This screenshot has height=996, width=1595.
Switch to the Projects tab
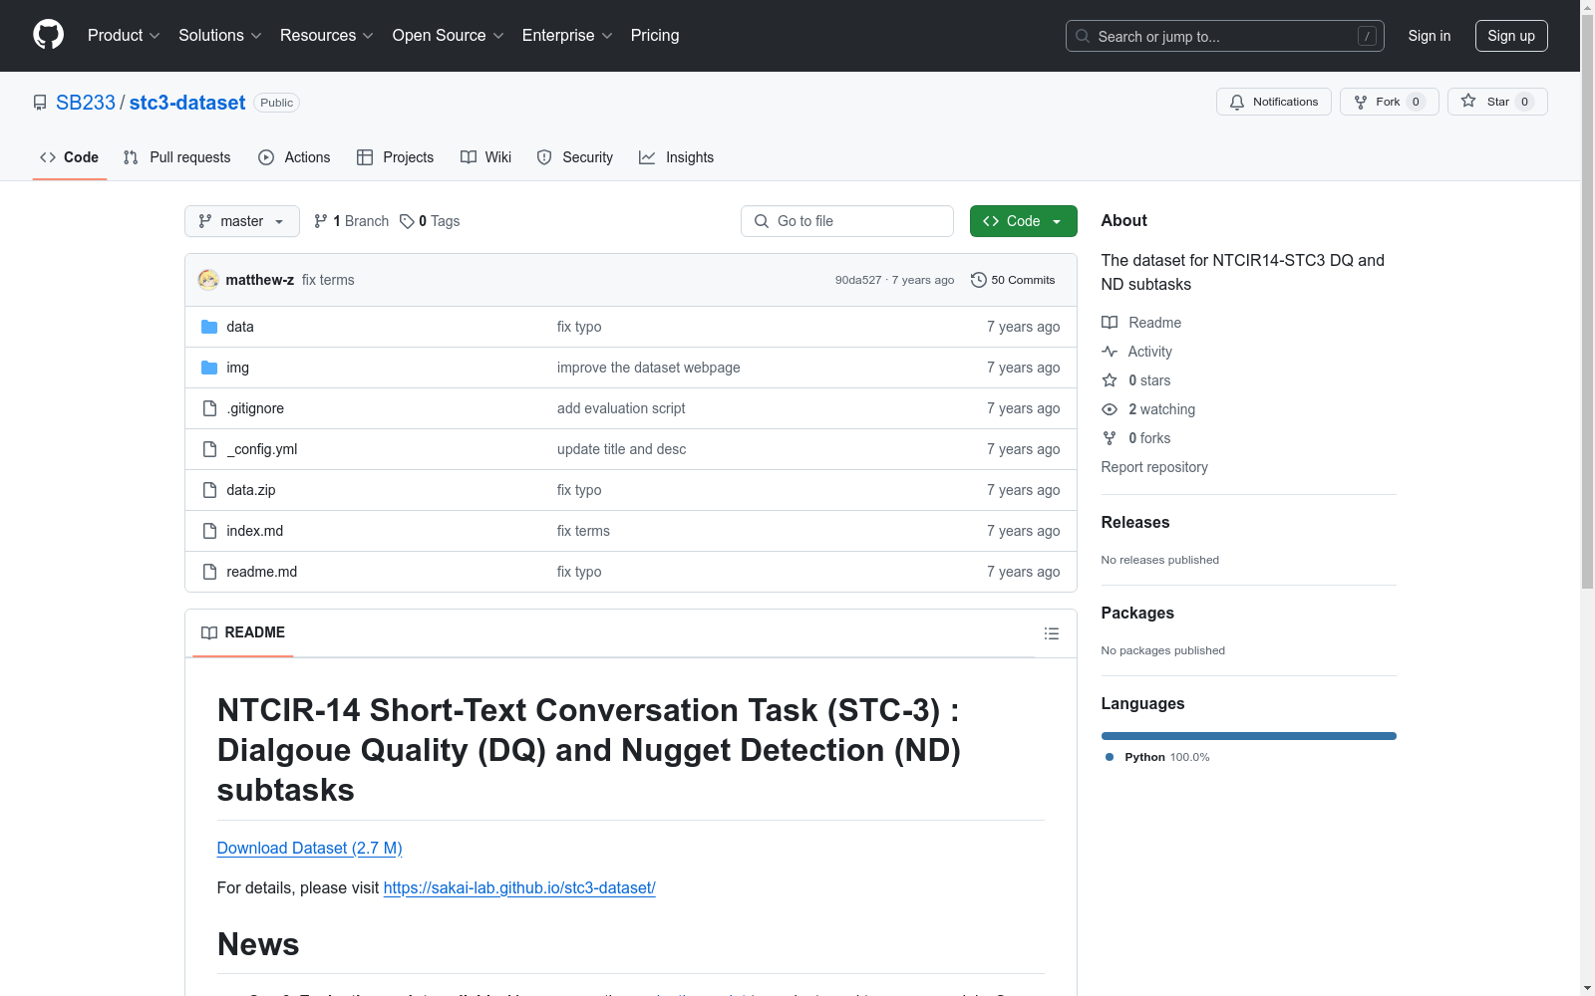396,157
